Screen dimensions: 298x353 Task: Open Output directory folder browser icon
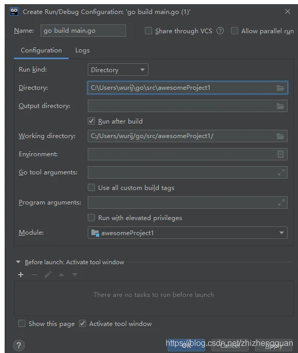(280, 106)
